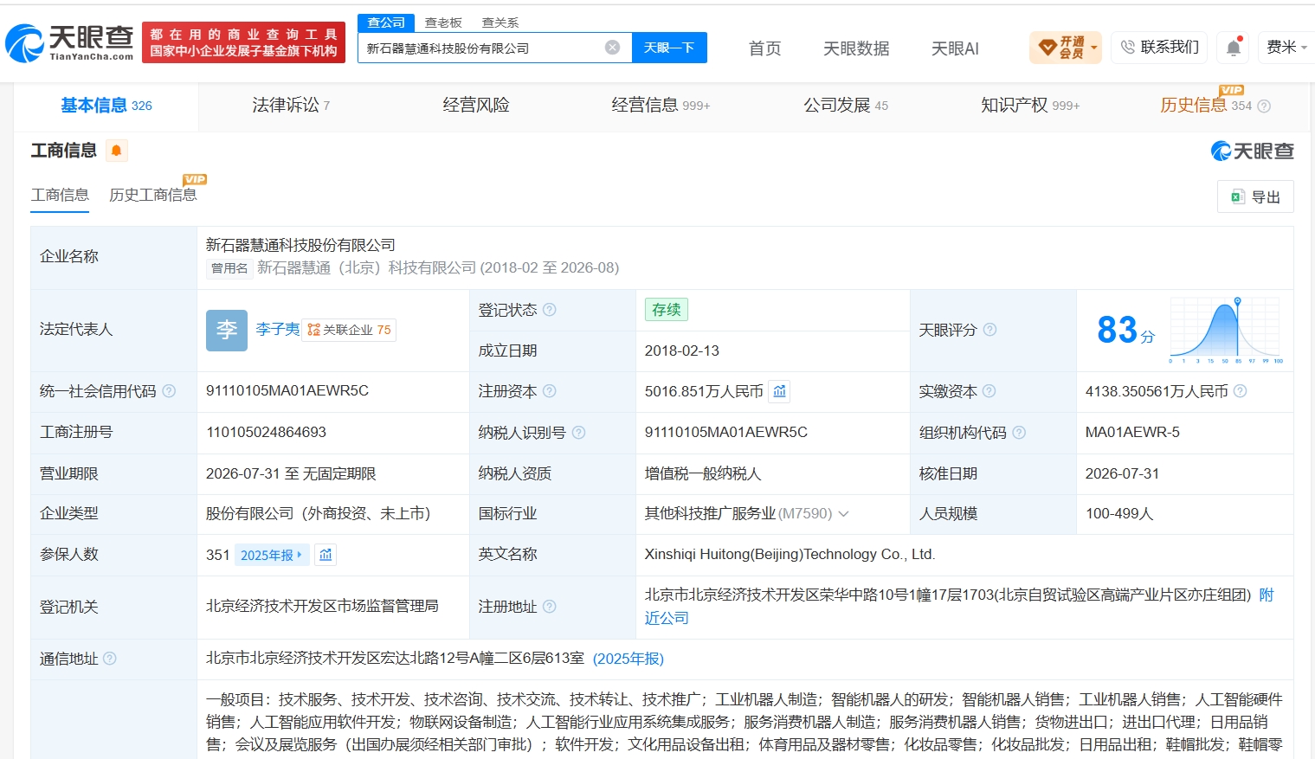This screenshot has width=1315, height=759.
Task: Click the 天眼评分 score 83分
Action: click(1125, 330)
